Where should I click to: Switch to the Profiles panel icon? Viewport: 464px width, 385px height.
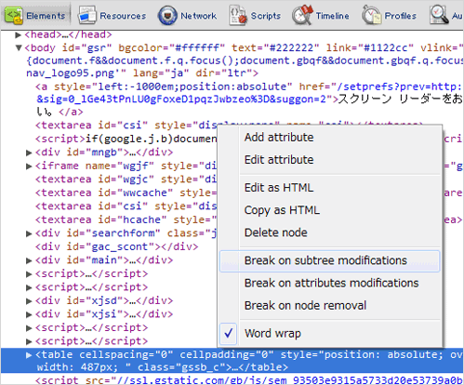click(x=372, y=15)
